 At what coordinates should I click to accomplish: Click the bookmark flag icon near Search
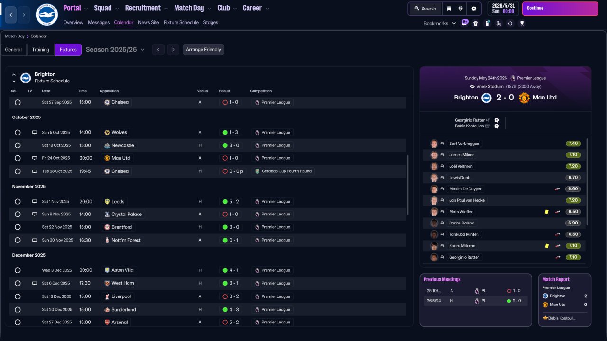[x=449, y=9]
